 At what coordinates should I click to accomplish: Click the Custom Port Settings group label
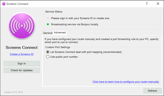(58, 47)
